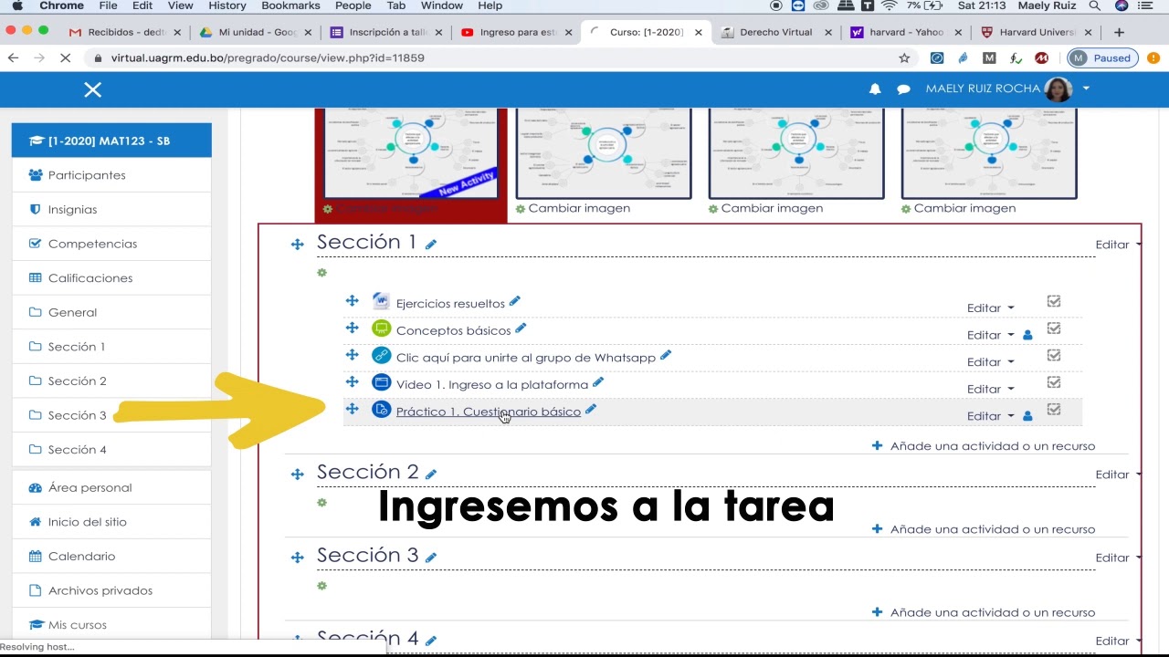Toggle completion checkbox for Práctico 1
Image resolution: width=1169 pixels, height=657 pixels.
1054,410
